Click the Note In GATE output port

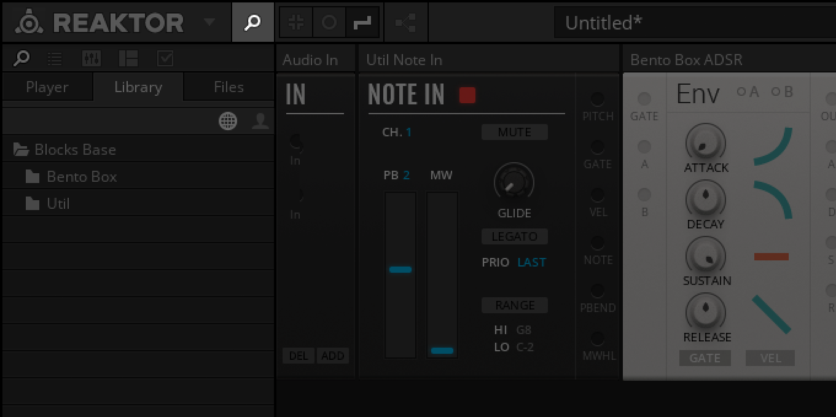click(597, 147)
